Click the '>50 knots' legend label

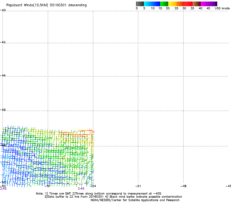click(222, 8)
